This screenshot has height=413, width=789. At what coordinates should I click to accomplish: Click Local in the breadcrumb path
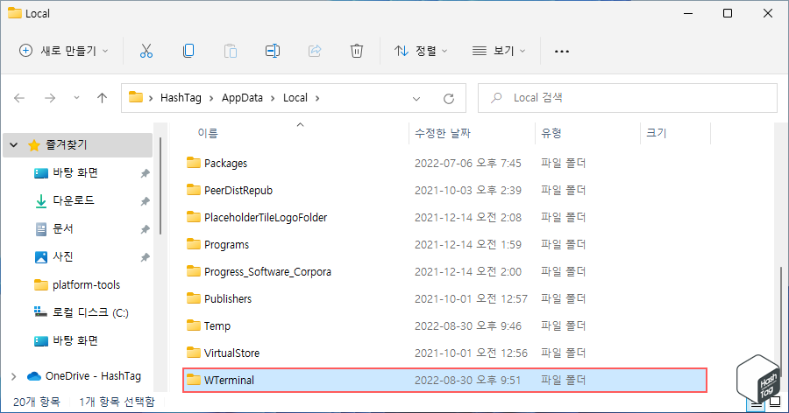[295, 97]
